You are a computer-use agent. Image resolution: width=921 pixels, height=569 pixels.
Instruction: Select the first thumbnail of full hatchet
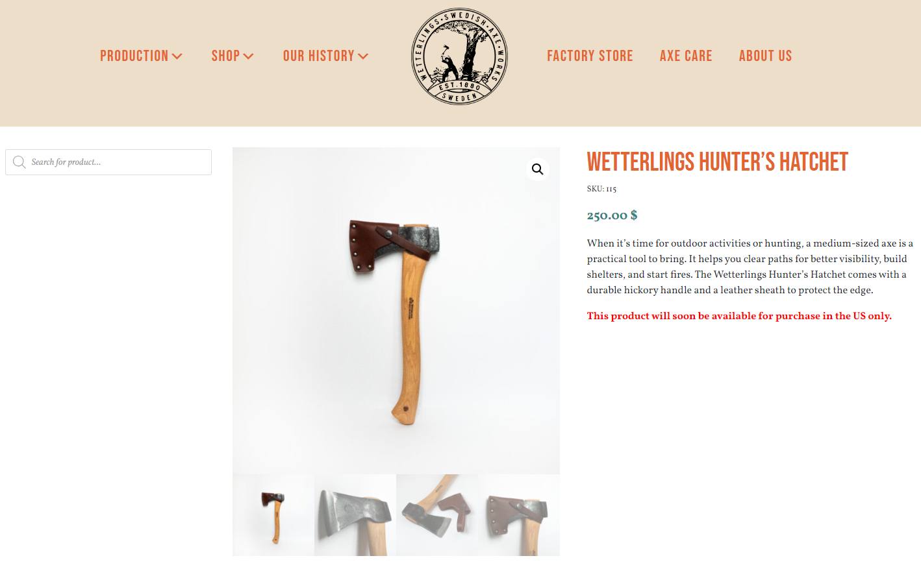(x=273, y=515)
